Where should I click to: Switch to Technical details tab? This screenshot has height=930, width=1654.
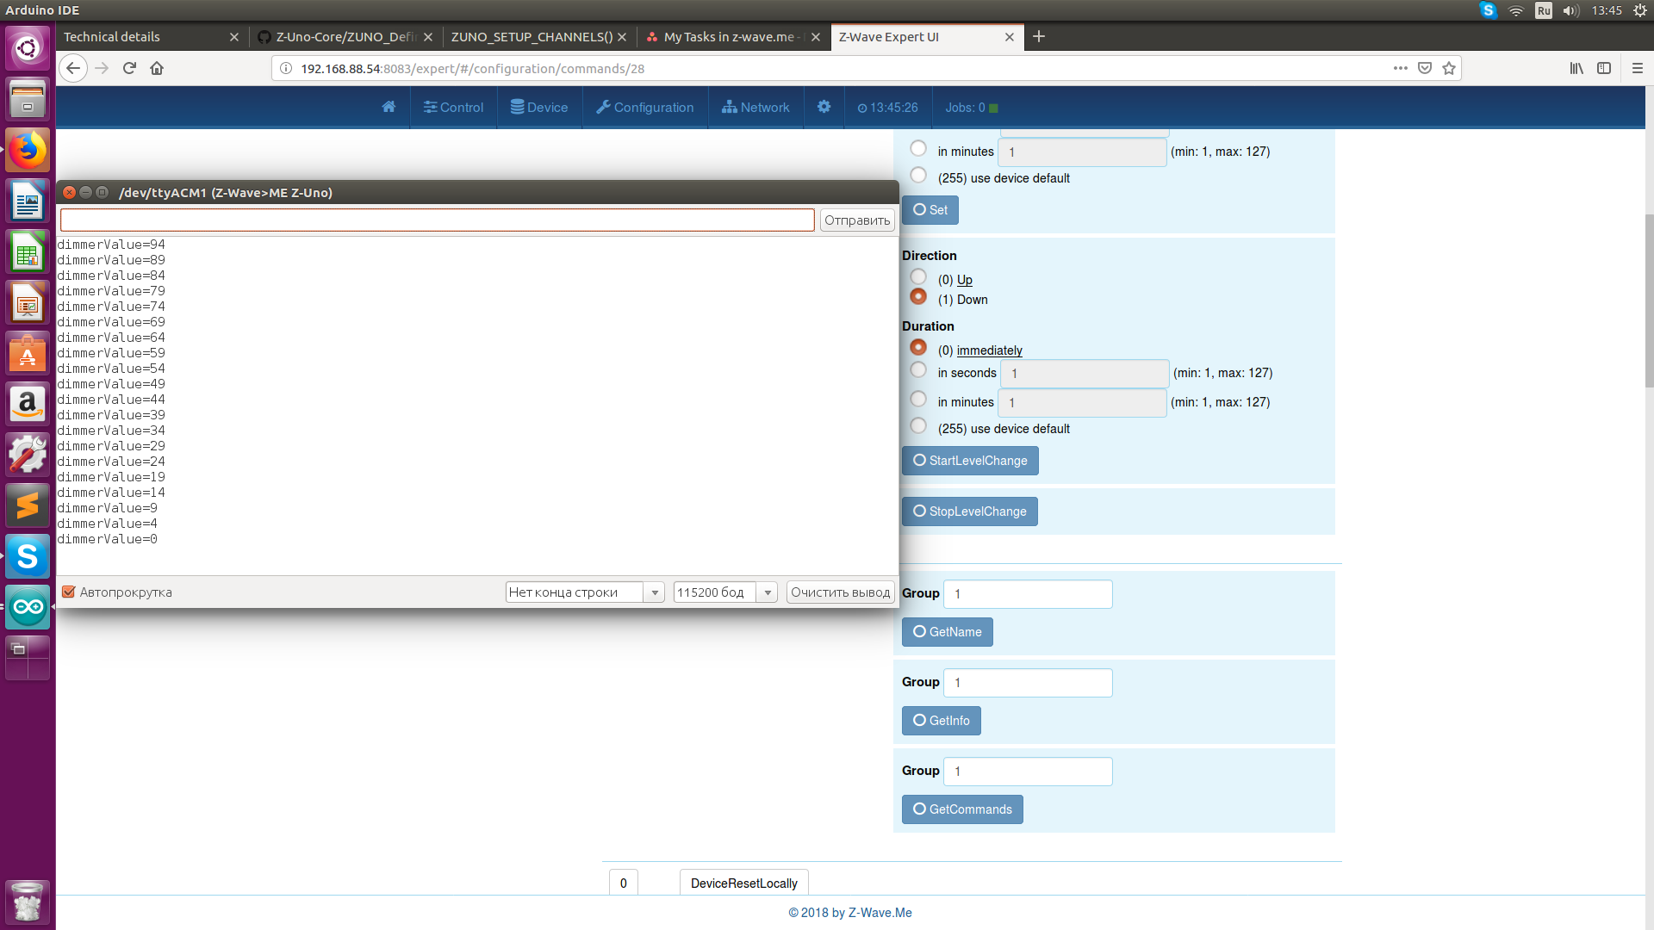112,37
